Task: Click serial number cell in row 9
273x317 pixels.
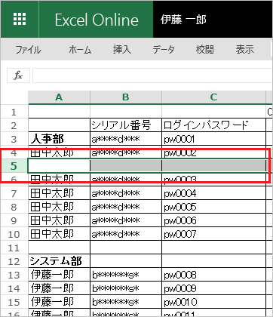Action: click(x=126, y=220)
